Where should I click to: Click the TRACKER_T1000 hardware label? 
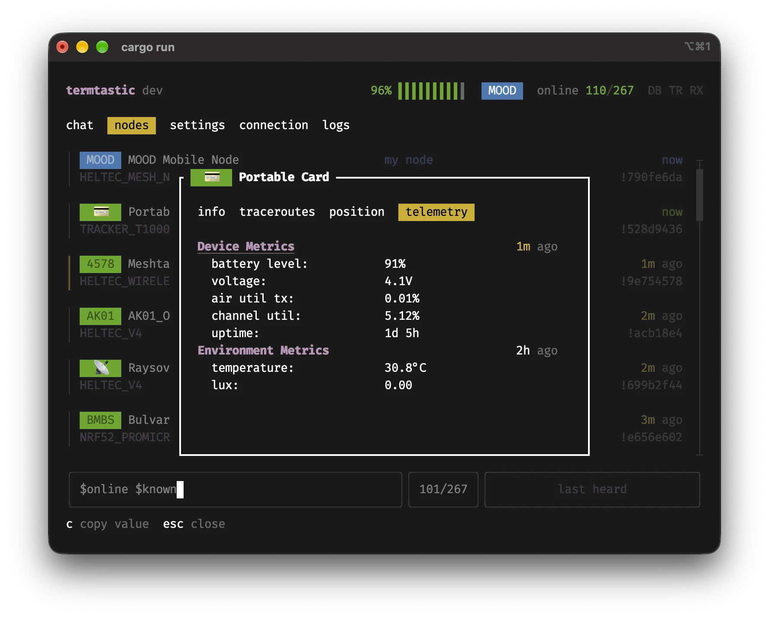point(125,229)
